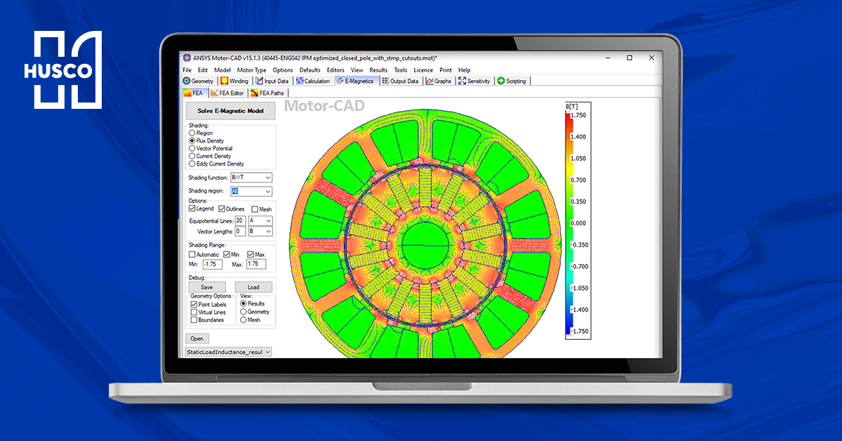Open the Geometry tab icon
The image size is (842, 441).
[x=187, y=81]
